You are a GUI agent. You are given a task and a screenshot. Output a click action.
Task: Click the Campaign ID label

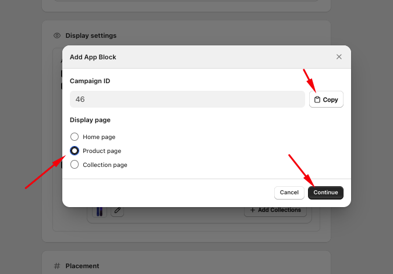coord(90,81)
